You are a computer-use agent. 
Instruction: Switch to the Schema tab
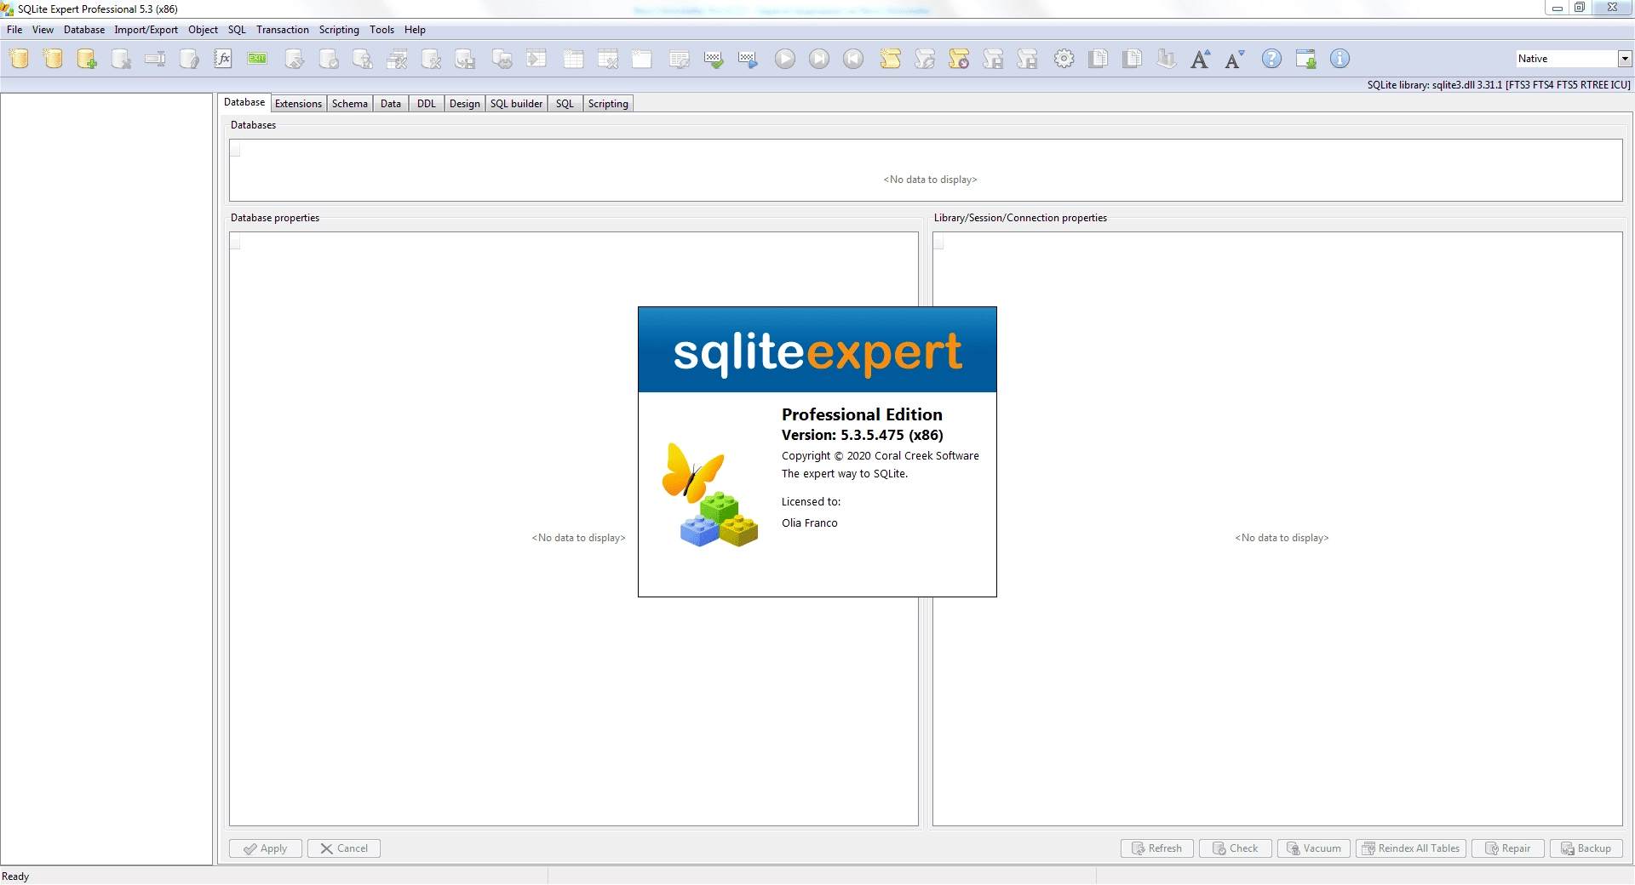(350, 104)
